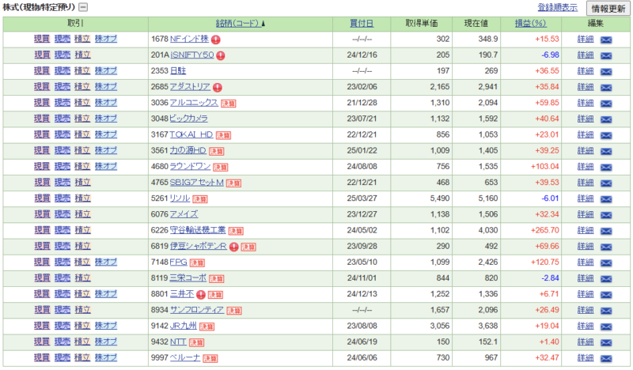Click 現在値 column header
Image resolution: width=633 pixels, height=370 pixels.
[x=476, y=24]
